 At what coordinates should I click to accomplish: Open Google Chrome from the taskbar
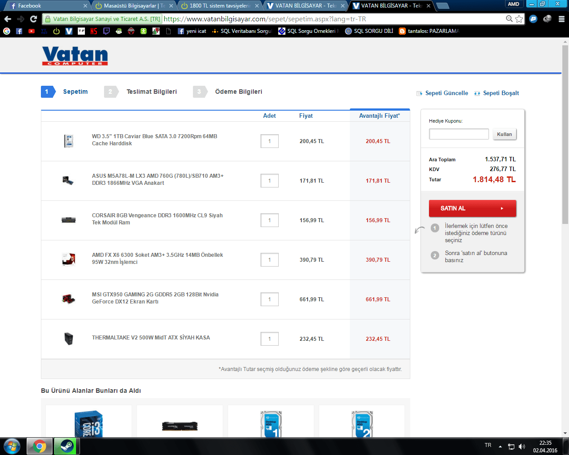pos(40,446)
